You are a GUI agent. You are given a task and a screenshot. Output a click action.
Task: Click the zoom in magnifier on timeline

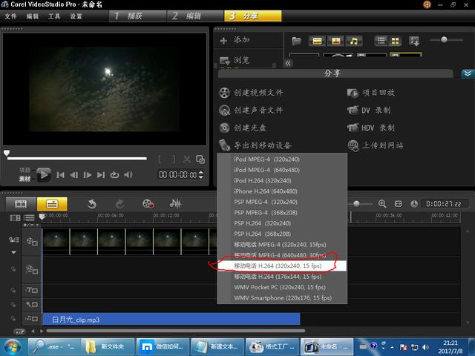382,203
